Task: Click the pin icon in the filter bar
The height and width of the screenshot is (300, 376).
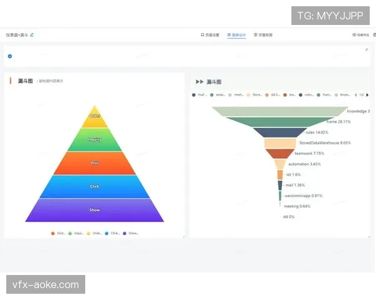Action: click(x=367, y=49)
